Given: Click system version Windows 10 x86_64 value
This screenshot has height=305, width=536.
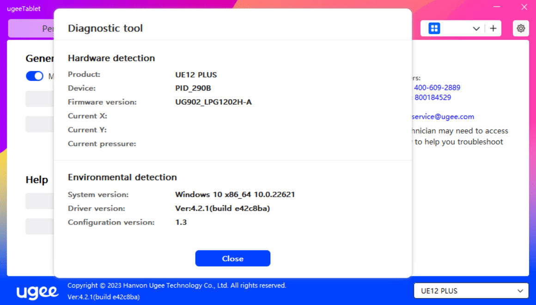Looking at the screenshot, I should (235, 195).
